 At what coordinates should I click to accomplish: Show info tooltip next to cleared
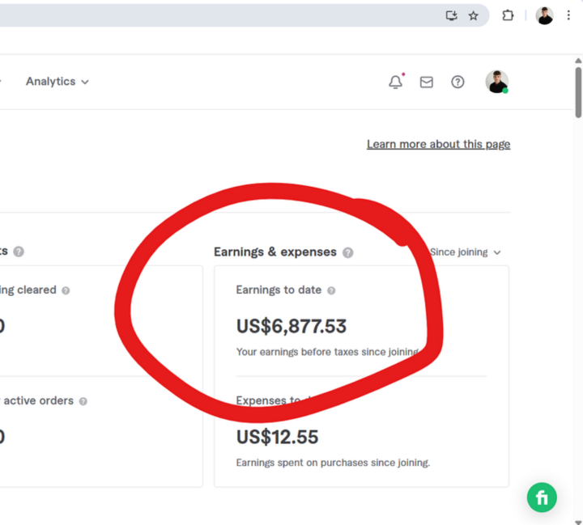[x=66, y=290]
